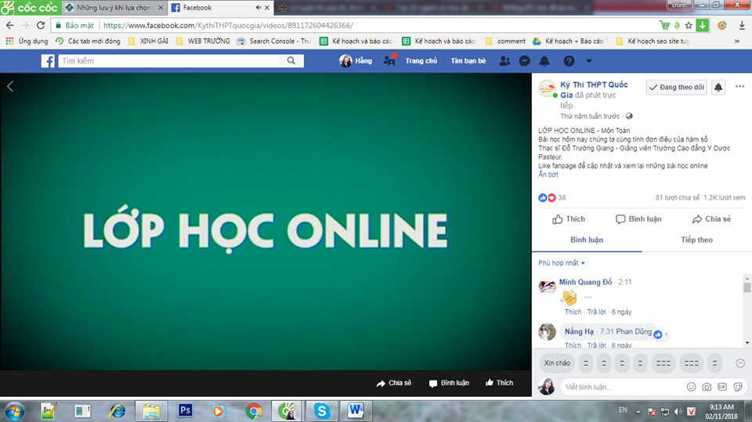Open the Ứng dụng apps shortcut
The image size is (752, 422).
pos(27,41)
